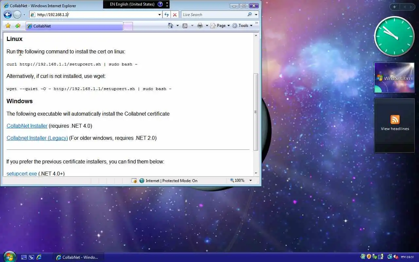
Task: Open the Collabnet Installer (Legacy) link
Action: [37, 138]
